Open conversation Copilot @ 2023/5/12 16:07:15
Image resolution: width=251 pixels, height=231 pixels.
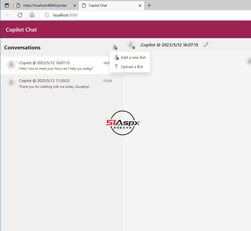(x=62, y=65)
